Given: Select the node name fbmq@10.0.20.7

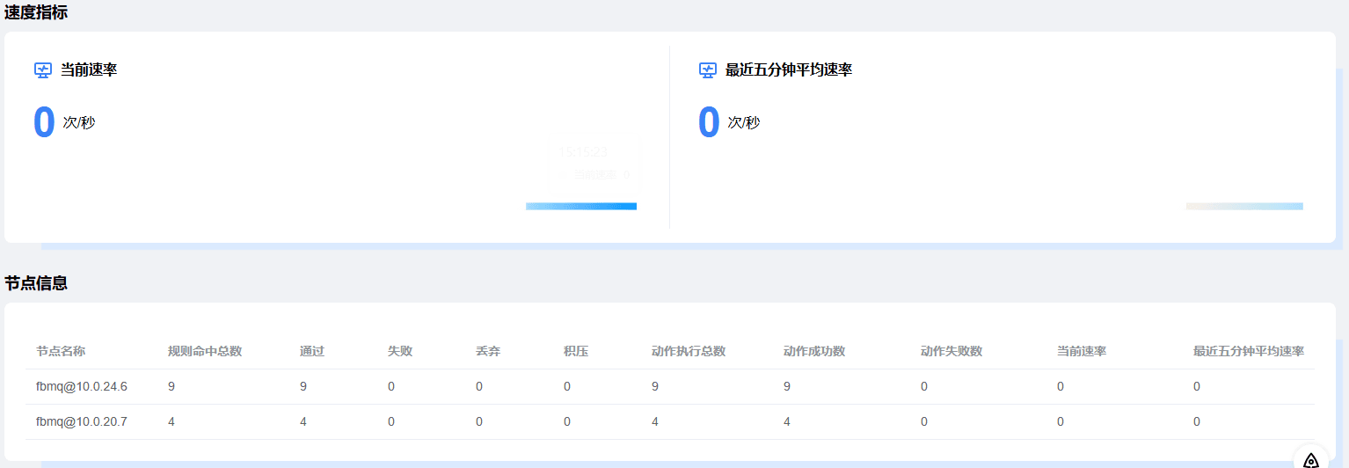Looking at the screenshot, I should coord(82,421).
